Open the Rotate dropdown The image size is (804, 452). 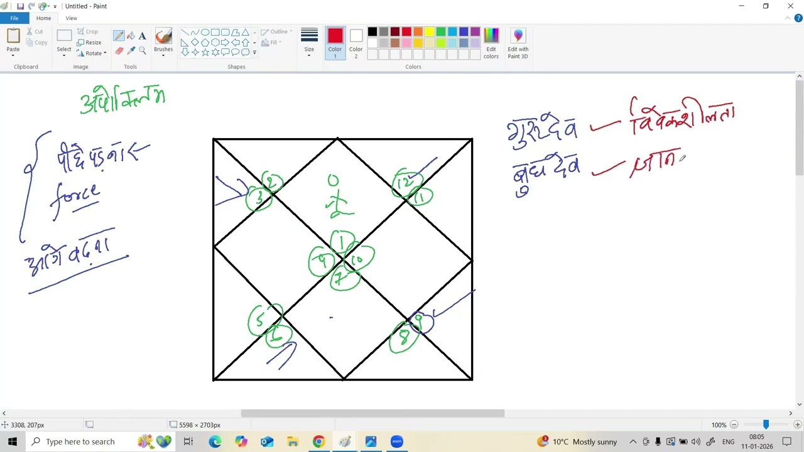pos(92,53)
